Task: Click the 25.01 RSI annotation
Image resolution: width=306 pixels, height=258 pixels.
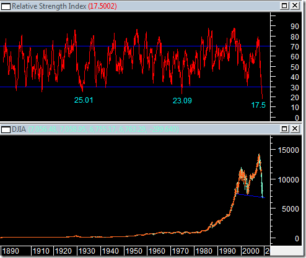Action: coord(84,100)
